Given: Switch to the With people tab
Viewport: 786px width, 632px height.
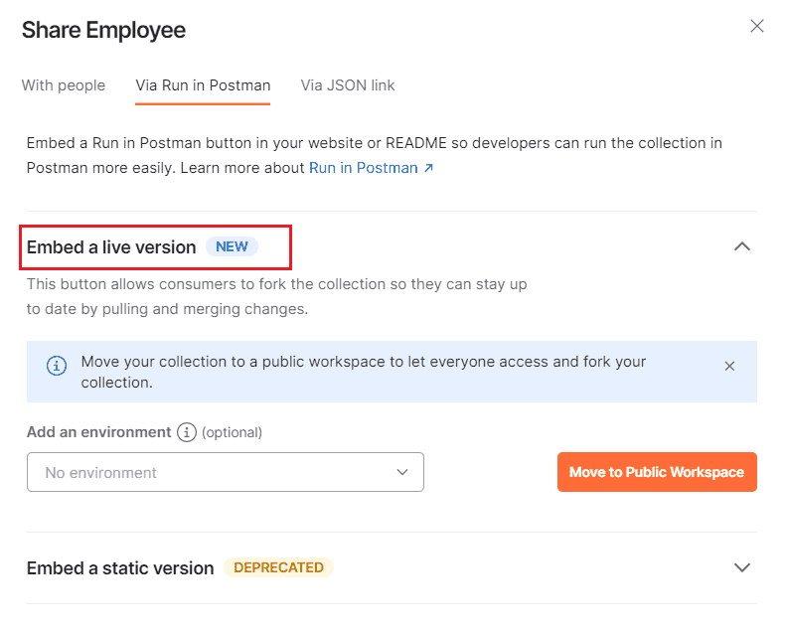Looking at the screenshot, I should [x=64, y=85].
